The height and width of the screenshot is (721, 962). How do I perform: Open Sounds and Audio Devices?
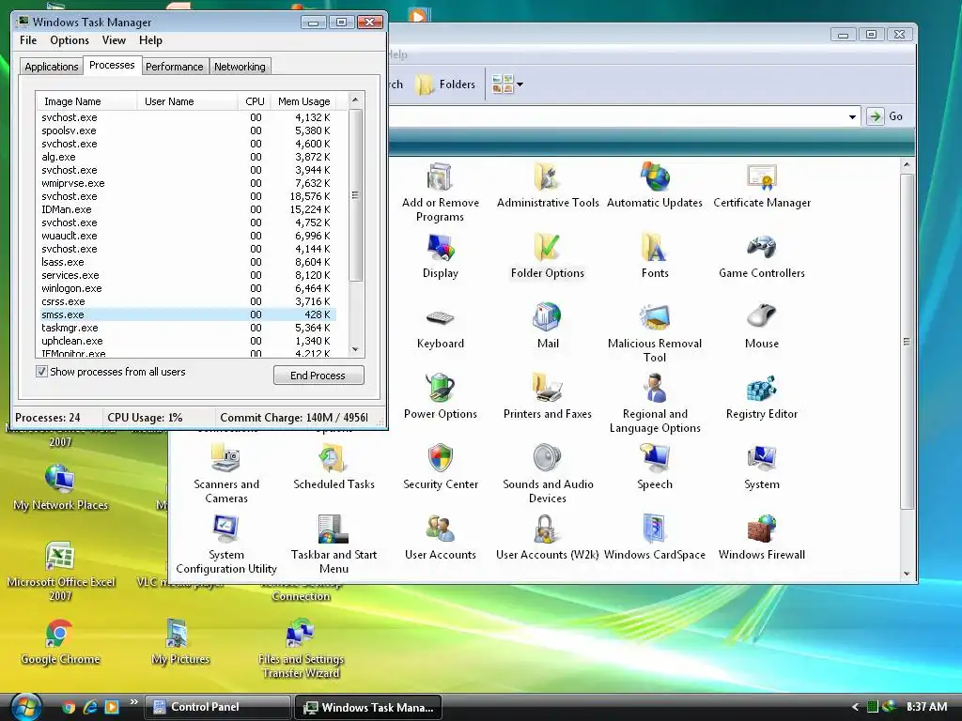click(x=548, y=474)
